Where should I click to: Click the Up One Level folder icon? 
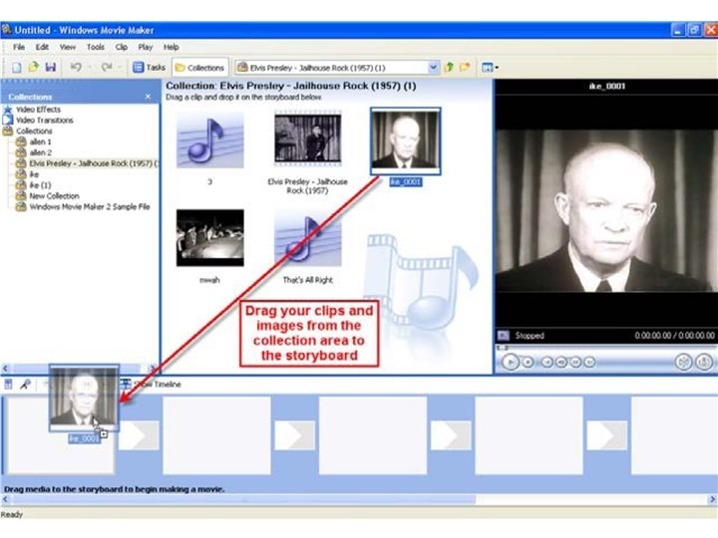click(449, 68)
